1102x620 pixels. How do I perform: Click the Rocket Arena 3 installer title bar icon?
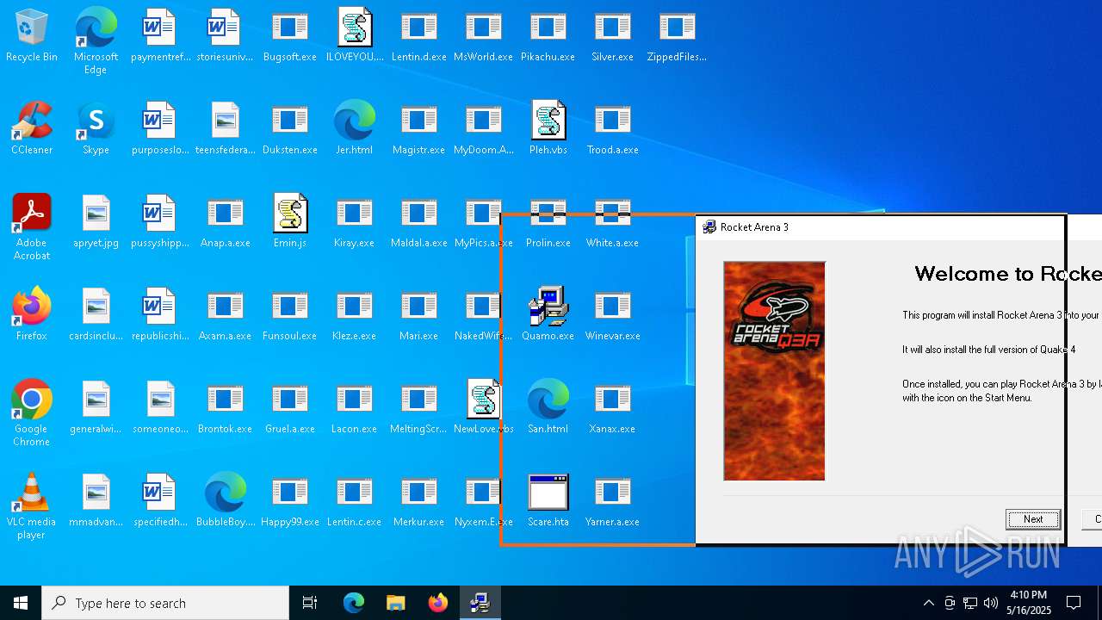(x=709, y=227)
